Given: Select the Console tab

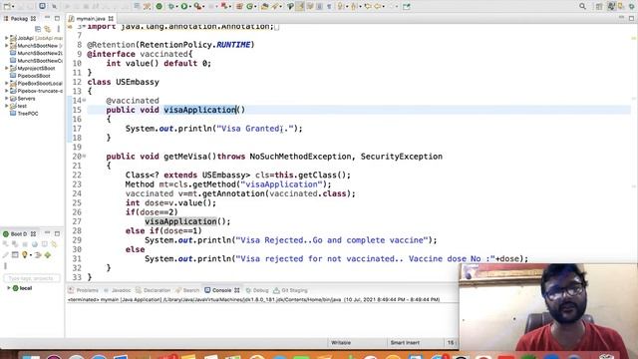Looking at the screenshot, I should (x=221, y=290).
